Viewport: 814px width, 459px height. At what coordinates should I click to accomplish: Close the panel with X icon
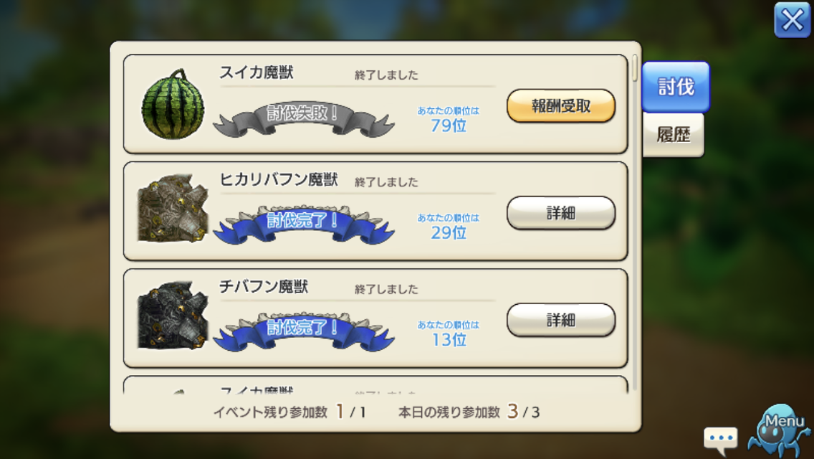pyautogui.click(x=793, y=20)
